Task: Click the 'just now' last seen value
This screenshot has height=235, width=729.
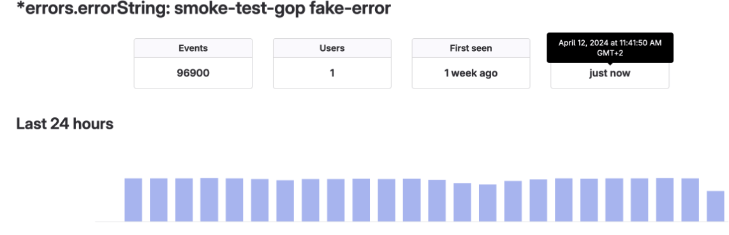Action: tap(610, 73)
